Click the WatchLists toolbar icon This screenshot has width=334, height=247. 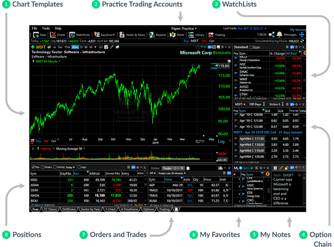click(79, 35)
